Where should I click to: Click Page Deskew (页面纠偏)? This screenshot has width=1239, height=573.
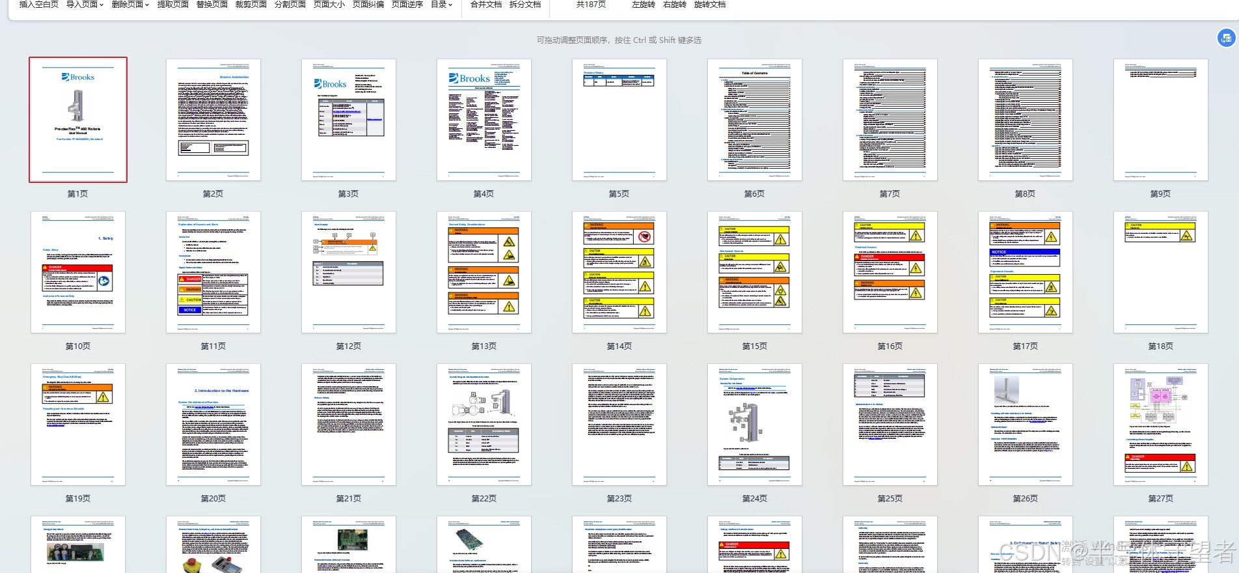(x=368, y=5)
